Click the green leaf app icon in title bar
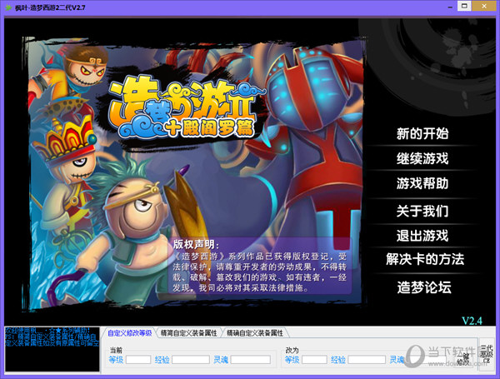Screen dimensions: 500x379 click(x=8, y=7)
